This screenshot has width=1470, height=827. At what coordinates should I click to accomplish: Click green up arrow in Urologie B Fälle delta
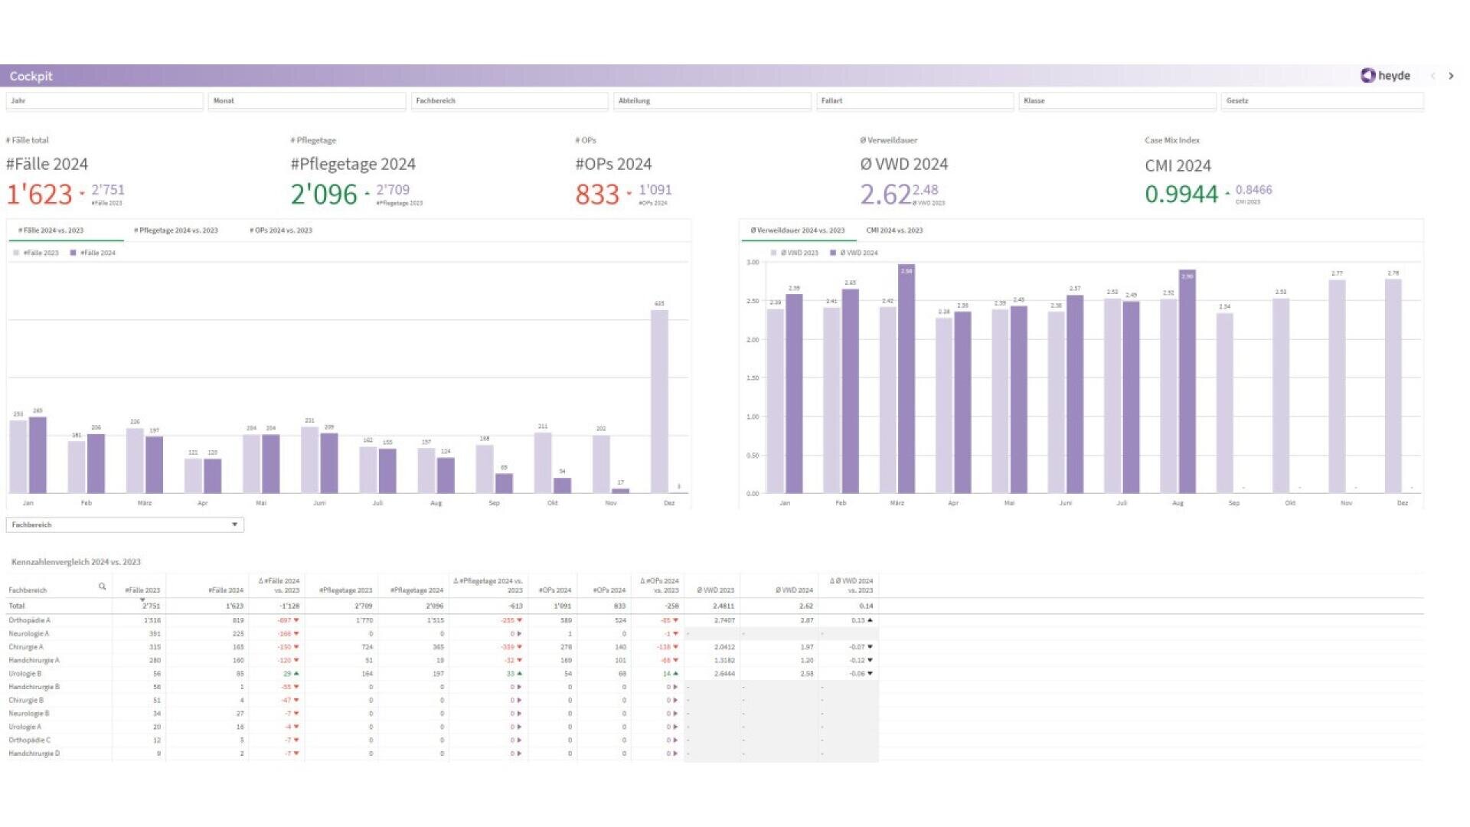[x=296, y=674]
